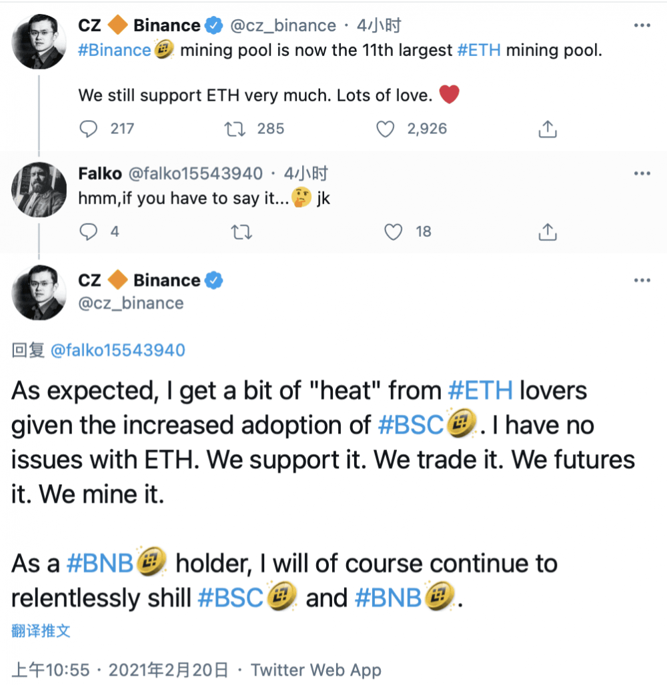Like Falko's tweet with 18 likes
Viewport: 667px width, 685px height.
point(394,232)
